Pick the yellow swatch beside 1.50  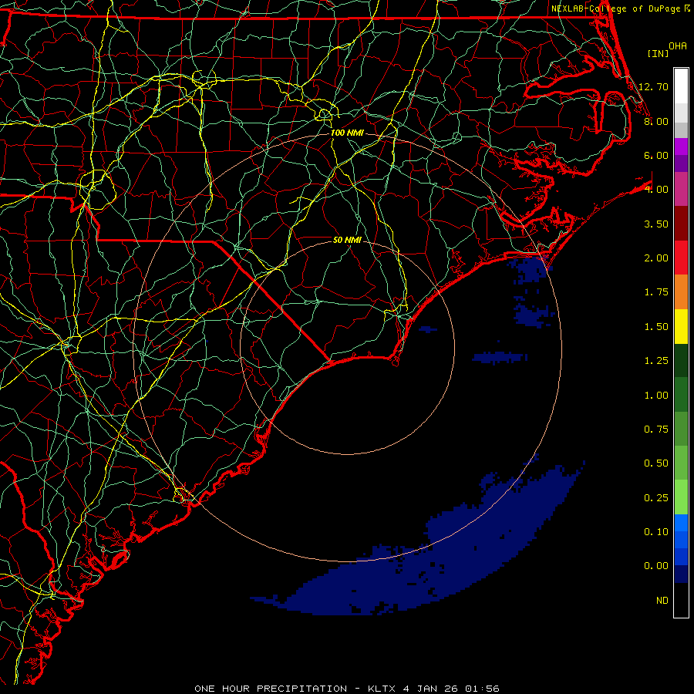tap(681, 326)
